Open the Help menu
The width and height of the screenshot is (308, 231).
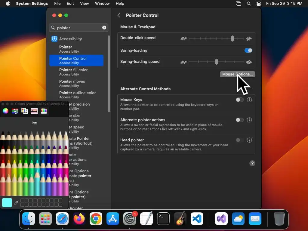(120, 4)
